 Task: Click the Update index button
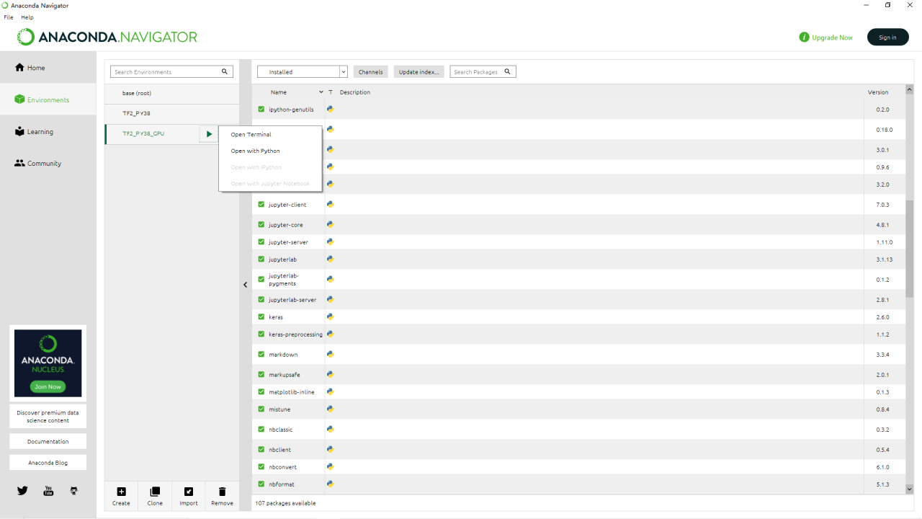point(419,72)
